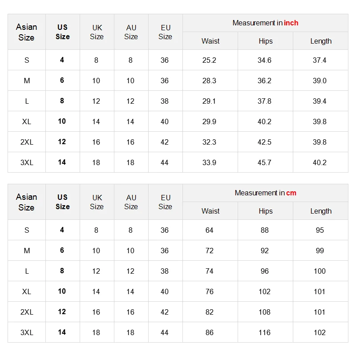Select the 25.2 inch waist cell
This screenshot has height=356, width=356.
[210, 60]
